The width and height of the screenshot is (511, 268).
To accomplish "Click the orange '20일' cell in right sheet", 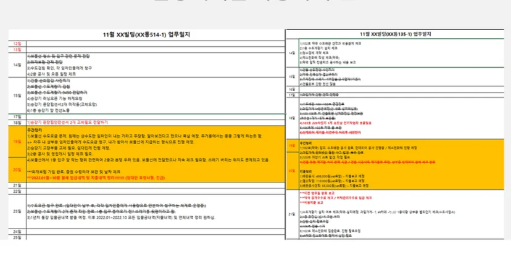I will 292,171.
